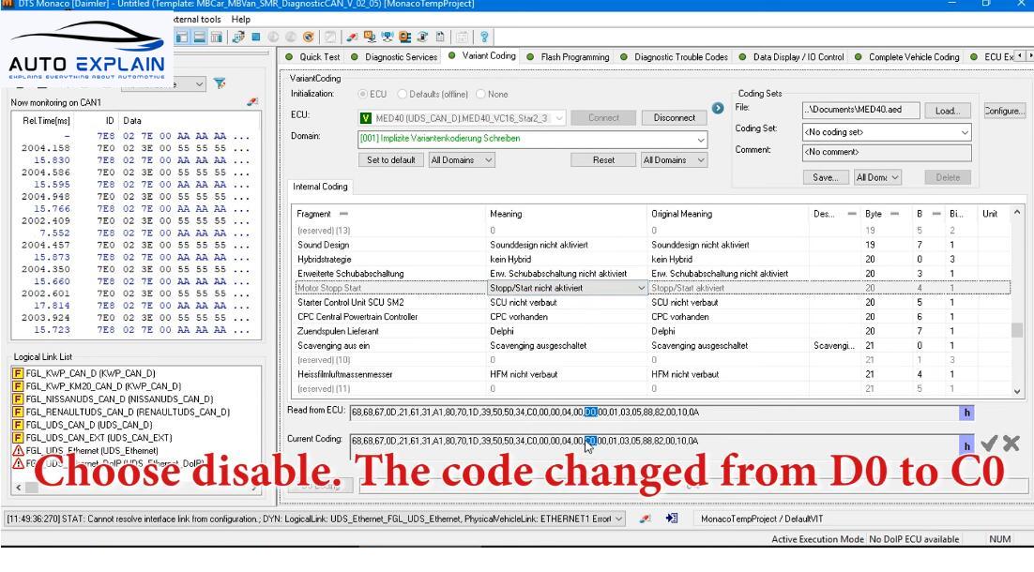The width and height of the screenshot is (1034, 572).
Task: Open All Dom dropdown beside Save
Action: 895,177
